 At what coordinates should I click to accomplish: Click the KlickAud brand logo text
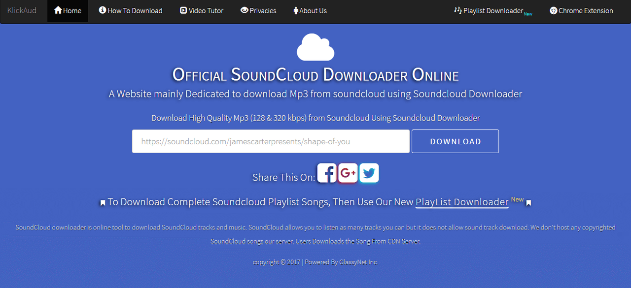coord(22,11)
